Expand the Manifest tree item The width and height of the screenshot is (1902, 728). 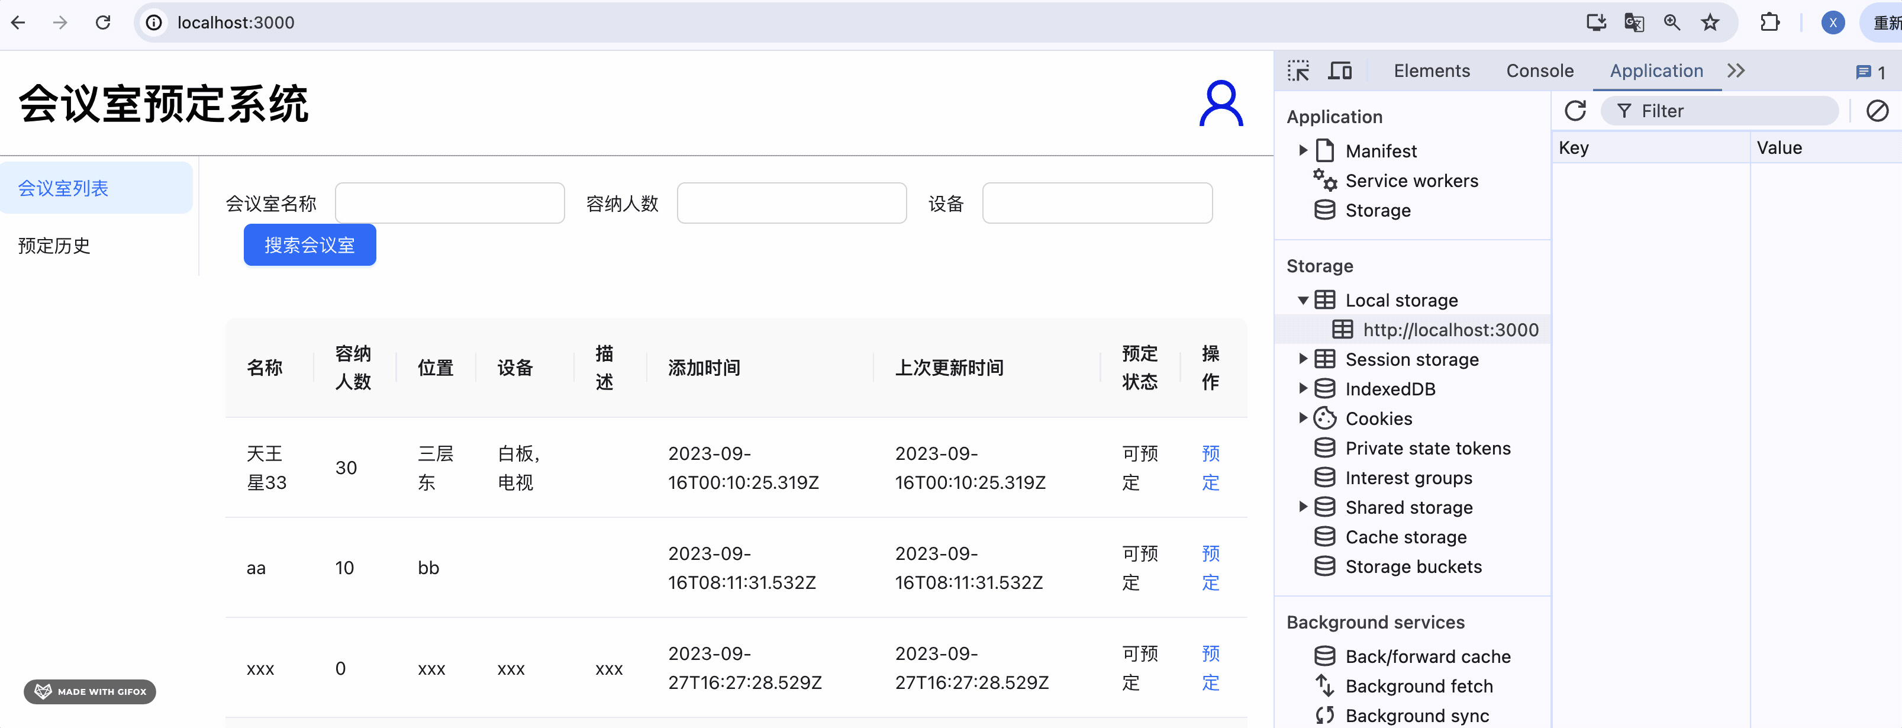point(1303,150)
